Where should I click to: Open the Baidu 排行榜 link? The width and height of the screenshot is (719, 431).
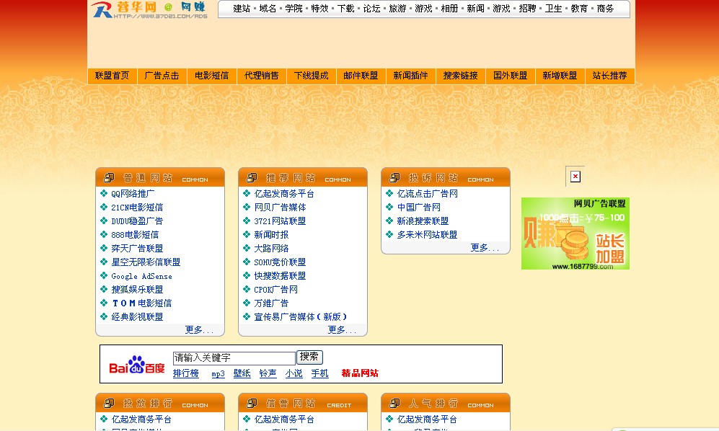point(186,373)
